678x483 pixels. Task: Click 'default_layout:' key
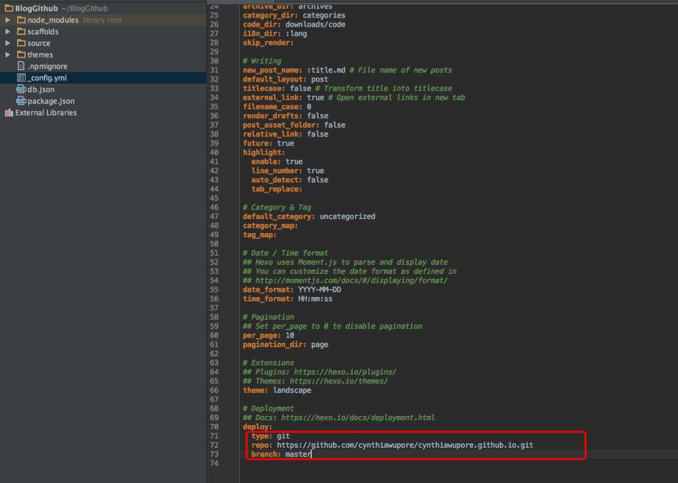tap(275, 79)
